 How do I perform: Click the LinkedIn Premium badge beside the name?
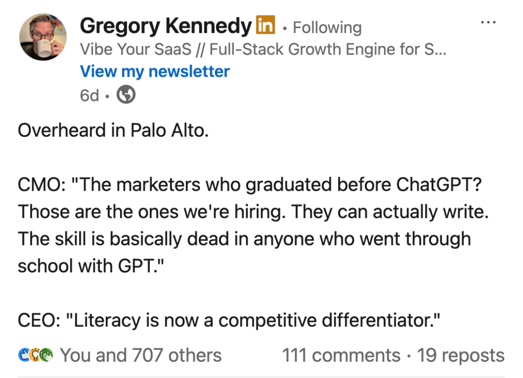click(265, 24)
